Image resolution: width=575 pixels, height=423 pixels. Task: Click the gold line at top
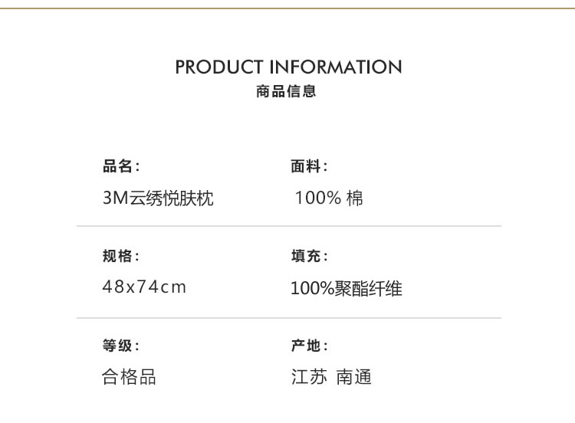[287, 8]
